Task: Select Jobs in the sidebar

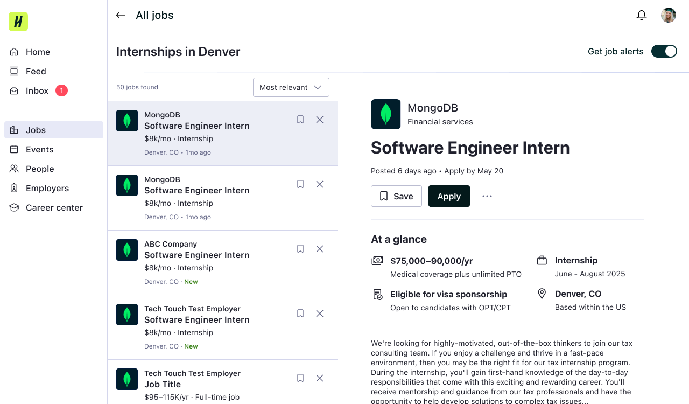Action: [x=54, y=130]
